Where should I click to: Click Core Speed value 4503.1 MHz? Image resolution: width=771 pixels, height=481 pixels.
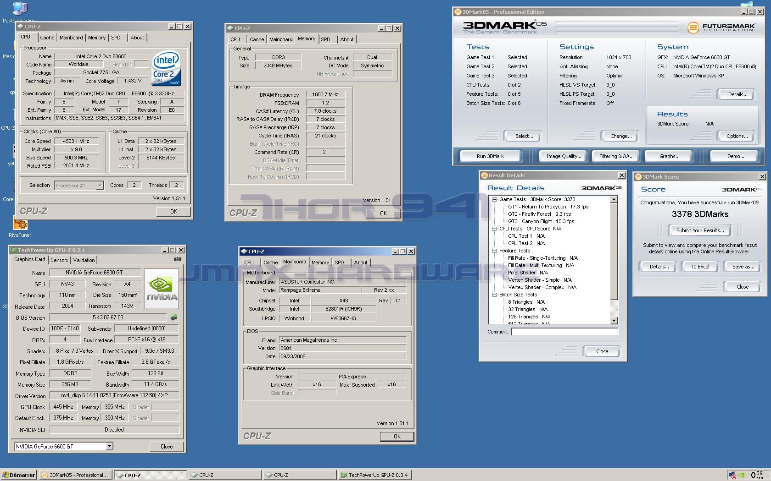[x=76, y=141]
